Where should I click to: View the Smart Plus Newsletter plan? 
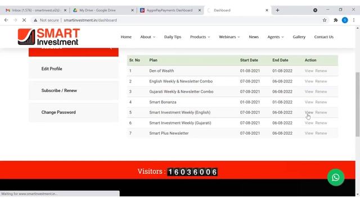coord(309,134)
